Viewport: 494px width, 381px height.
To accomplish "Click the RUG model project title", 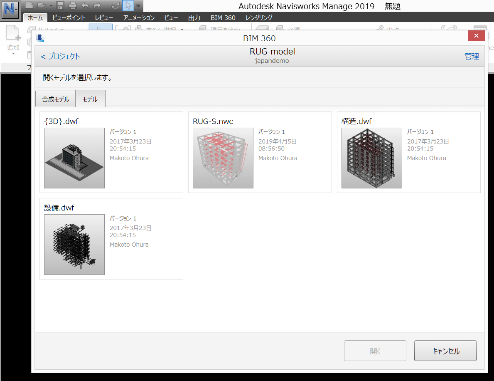I will point(272,52).
